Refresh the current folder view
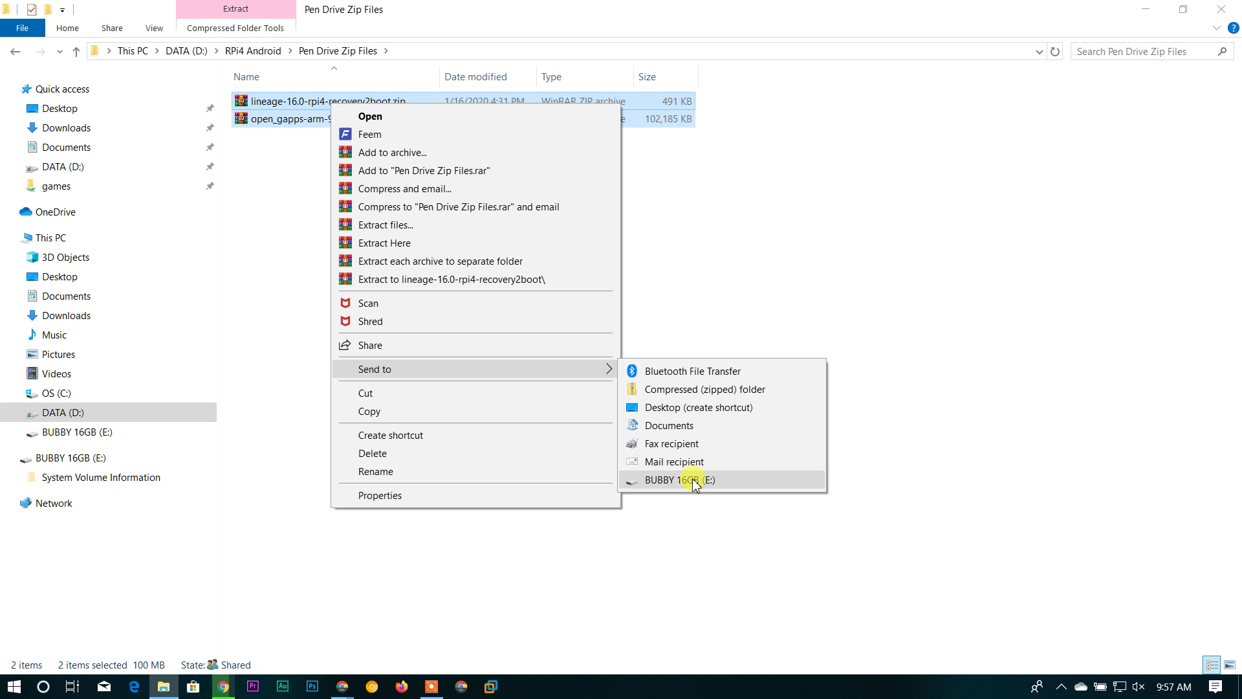The height and width of the screenshot is (699, 1242). point(1055,51)
